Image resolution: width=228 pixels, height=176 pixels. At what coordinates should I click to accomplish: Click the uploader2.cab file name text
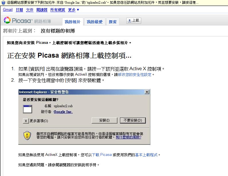point(63,106)
